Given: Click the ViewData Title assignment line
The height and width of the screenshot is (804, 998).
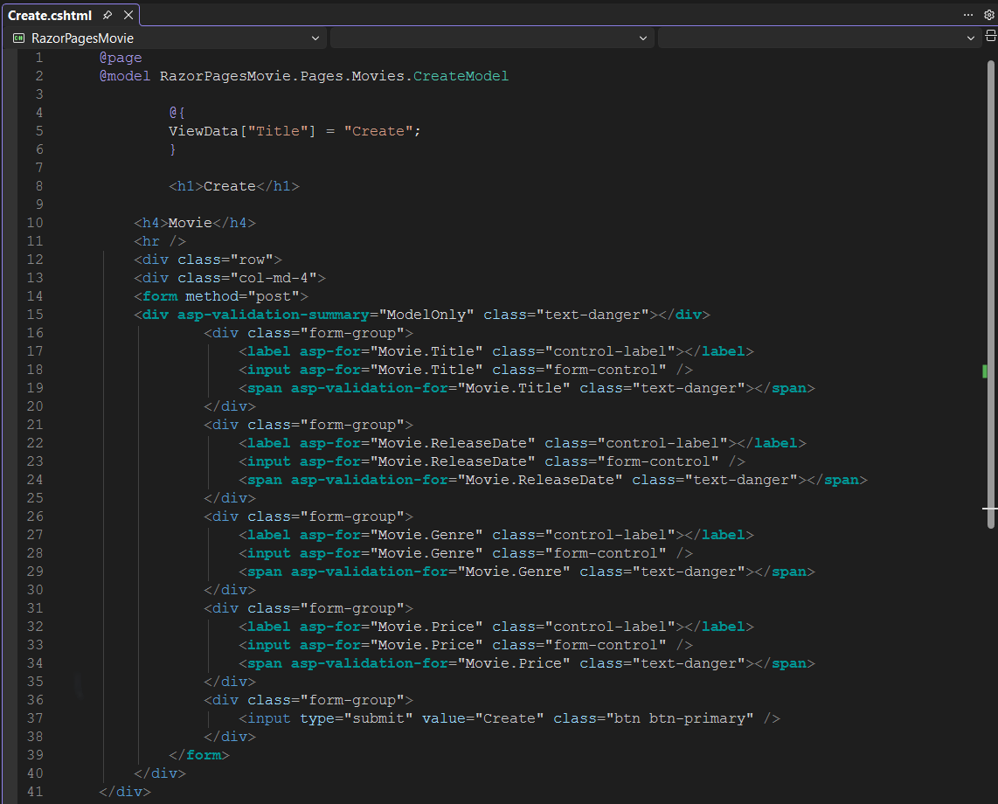Looking at the screenshot, I should coord(294,130).
